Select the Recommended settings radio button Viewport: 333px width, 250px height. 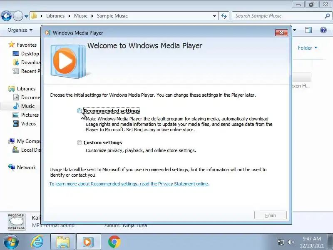(x=79, y=111)
